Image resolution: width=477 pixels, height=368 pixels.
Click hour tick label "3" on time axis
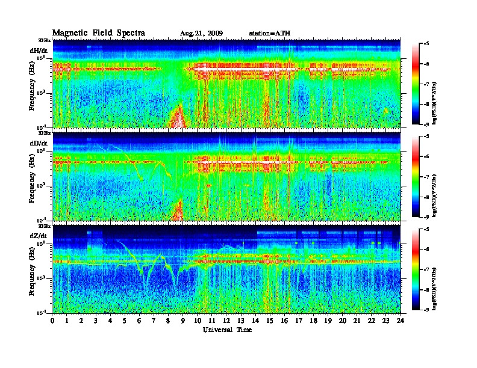click(96, 320)
